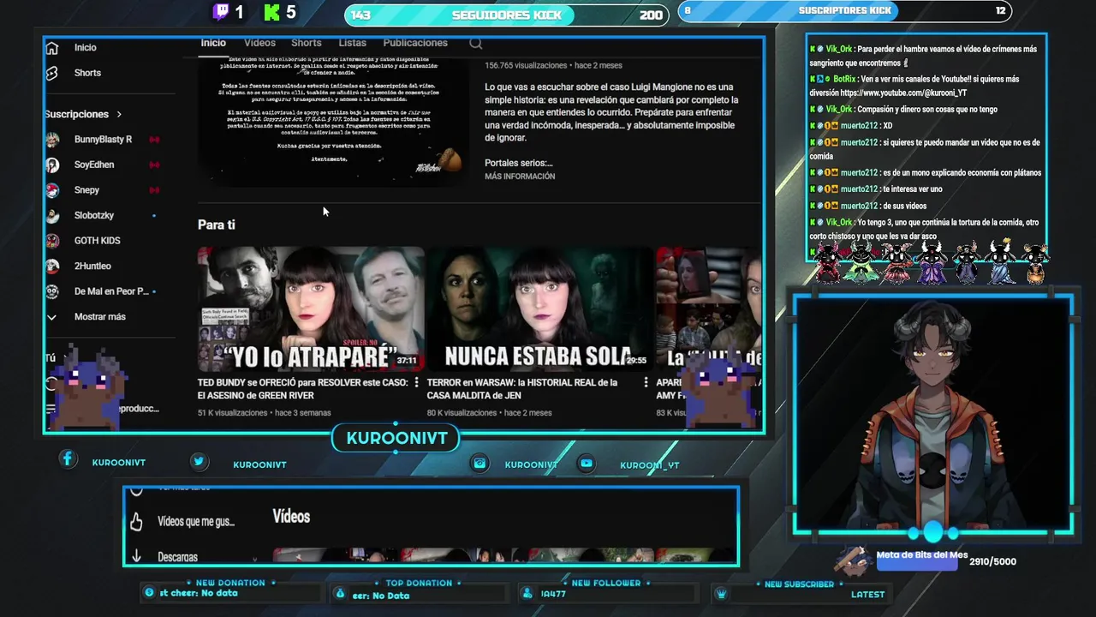Screen dimensions: 1096x617
Task: Click the Instagram icon in overlay
Action: pos(480,463)
